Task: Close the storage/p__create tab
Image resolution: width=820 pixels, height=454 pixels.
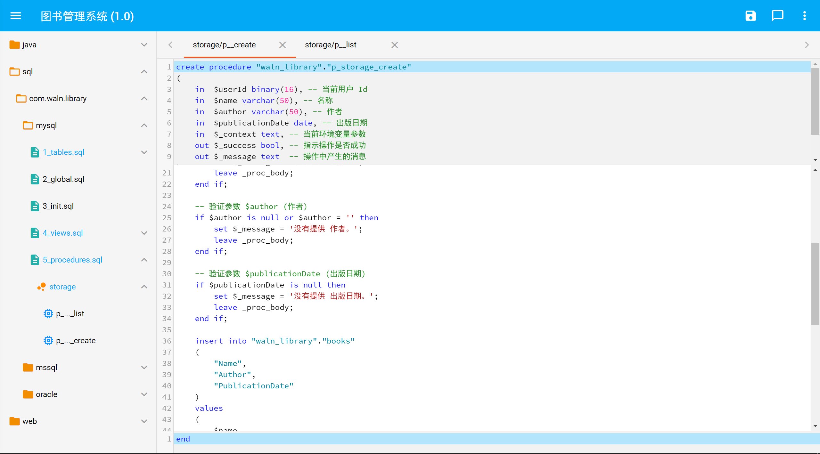Action: tap(282, 45)
